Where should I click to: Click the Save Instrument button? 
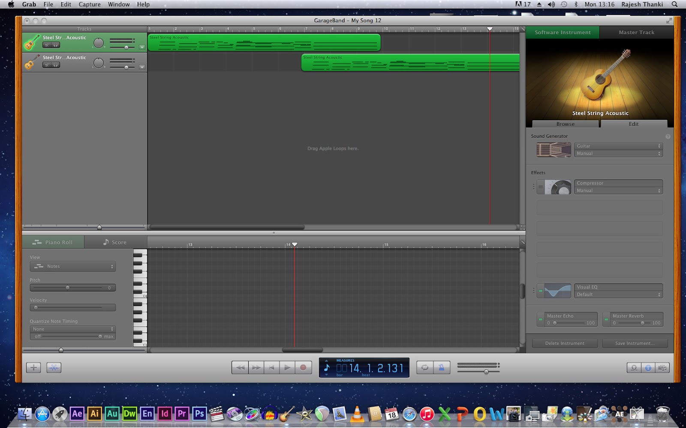coord(635,343)
